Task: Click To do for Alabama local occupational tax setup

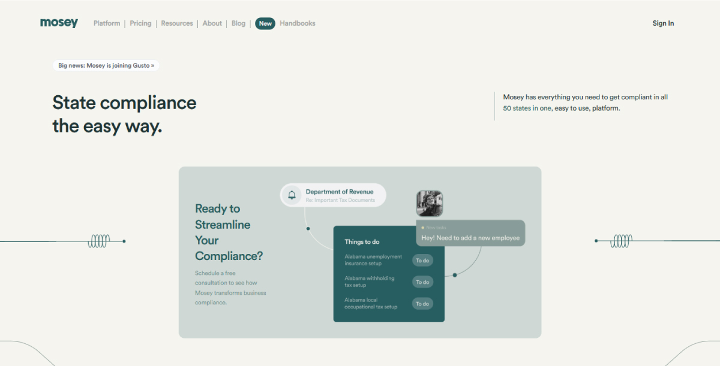Action: pyautogui.click(x=422, y=304)
